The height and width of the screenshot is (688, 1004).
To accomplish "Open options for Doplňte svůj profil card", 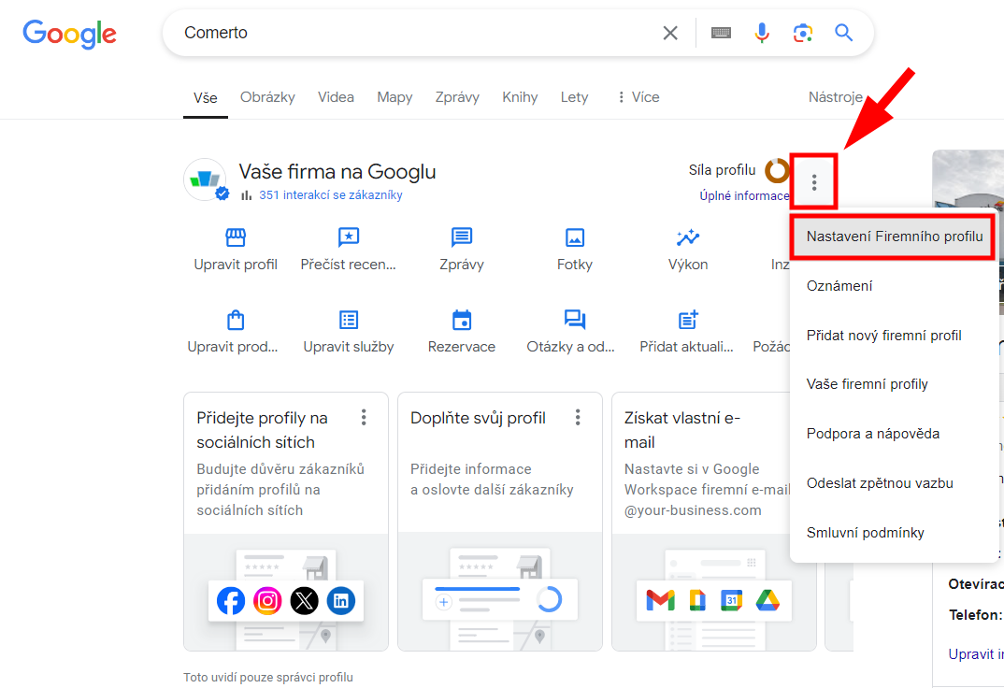I will [x=578, y=418].
